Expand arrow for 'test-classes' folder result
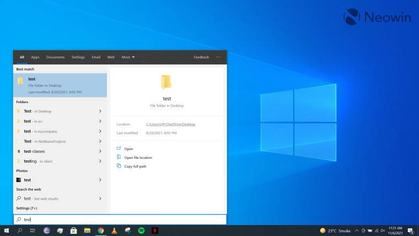This screenshot has width=419, height=236. point(100,151)
